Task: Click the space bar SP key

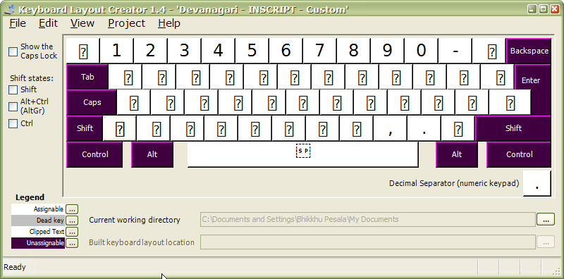Action: (303, 154)
